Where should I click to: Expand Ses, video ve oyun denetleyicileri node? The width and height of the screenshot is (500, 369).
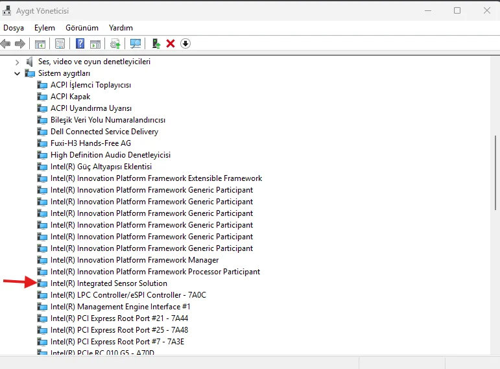coord(18,62)
